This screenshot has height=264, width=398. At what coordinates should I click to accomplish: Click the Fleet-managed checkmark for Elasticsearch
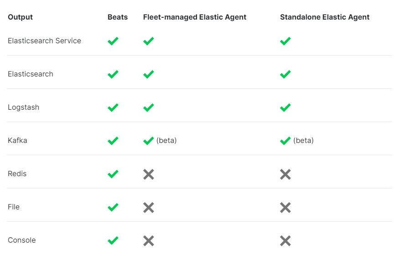click(x=149, y=75)
